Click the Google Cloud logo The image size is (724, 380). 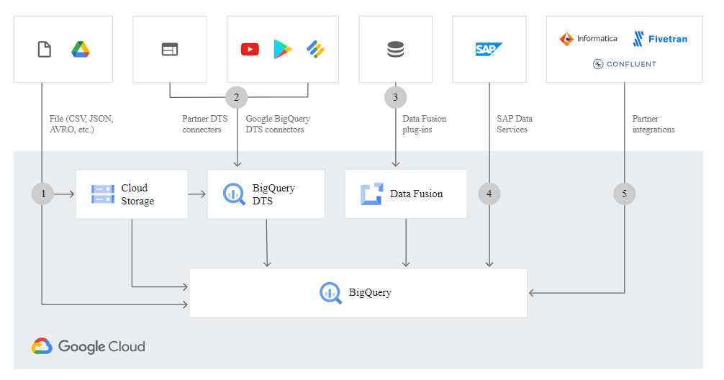pos(89,346)
